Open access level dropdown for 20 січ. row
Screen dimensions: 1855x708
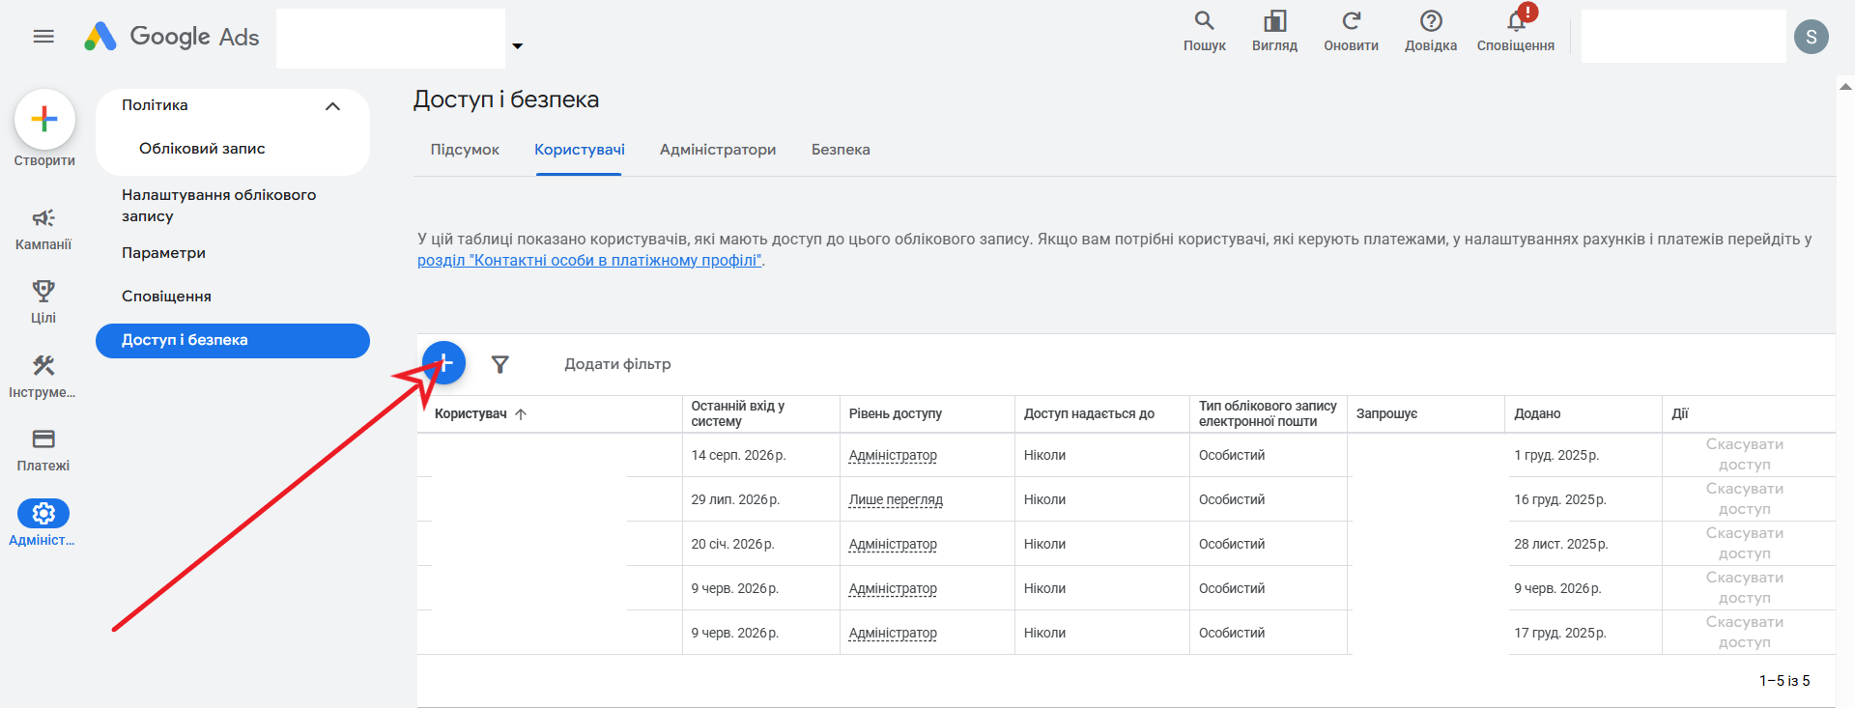(x=893, y=545)
